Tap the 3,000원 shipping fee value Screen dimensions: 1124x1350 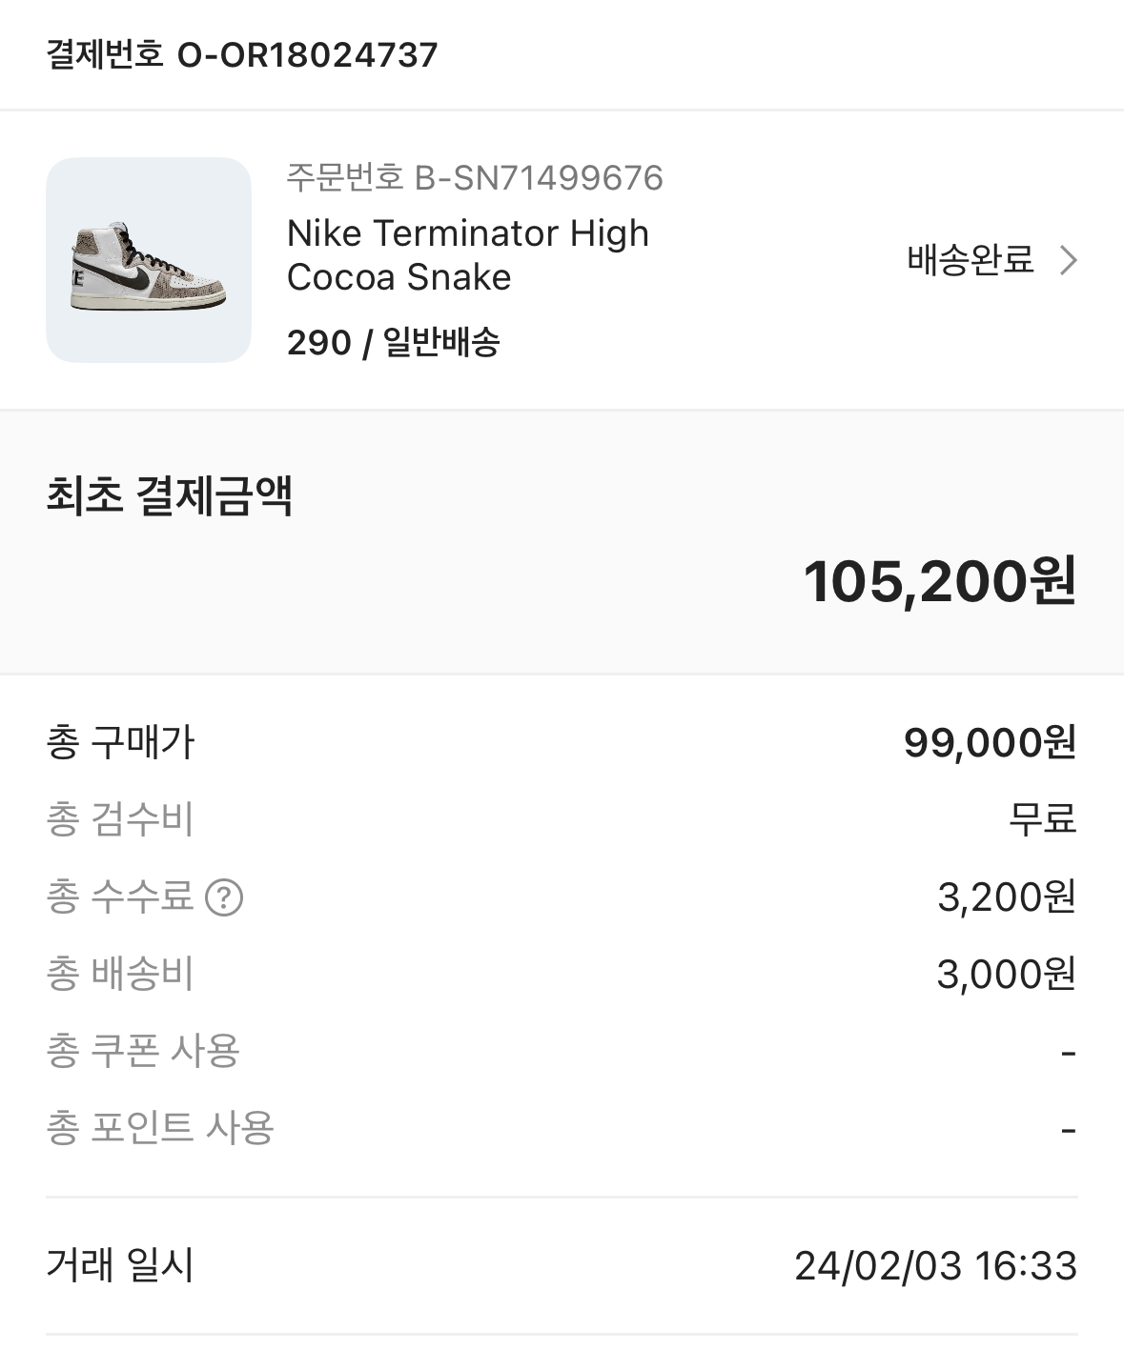click(1006, 974)
